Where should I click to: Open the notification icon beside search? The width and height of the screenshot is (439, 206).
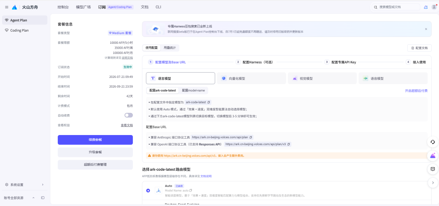tap(426, 7)
